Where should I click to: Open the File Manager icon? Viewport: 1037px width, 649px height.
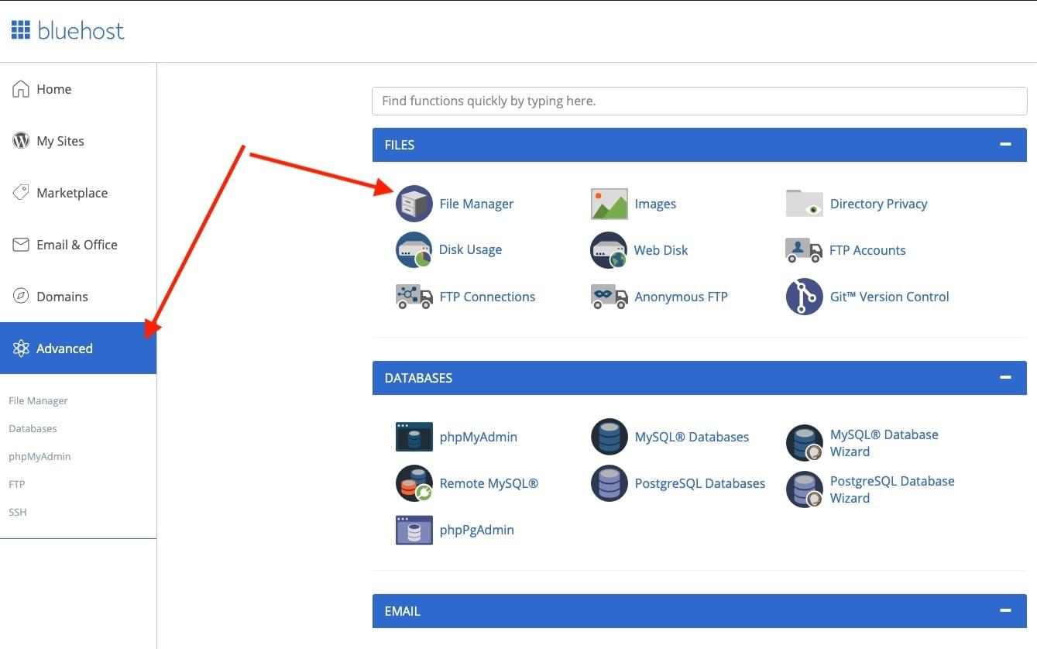tap(414, 204)
